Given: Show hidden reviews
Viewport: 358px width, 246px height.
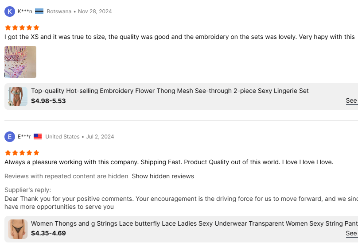Looking at the screenshot, I should pyautogui.click(x=163, y=176).
